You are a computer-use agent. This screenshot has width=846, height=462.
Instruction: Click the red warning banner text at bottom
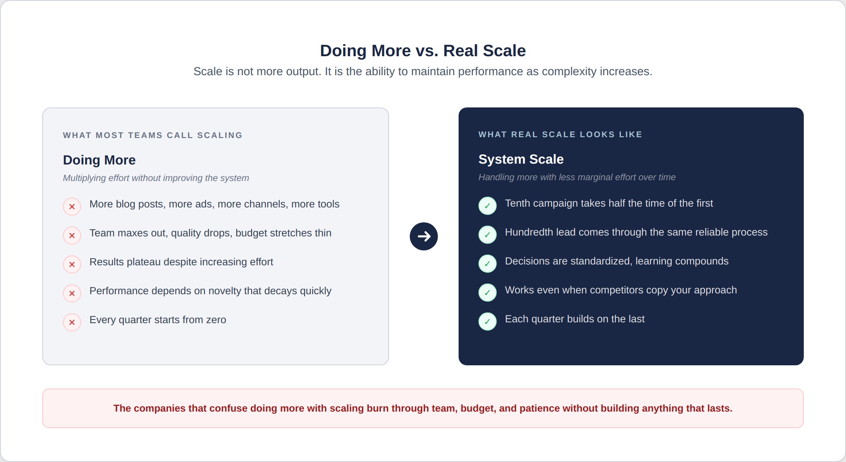[x=423, y=408]
